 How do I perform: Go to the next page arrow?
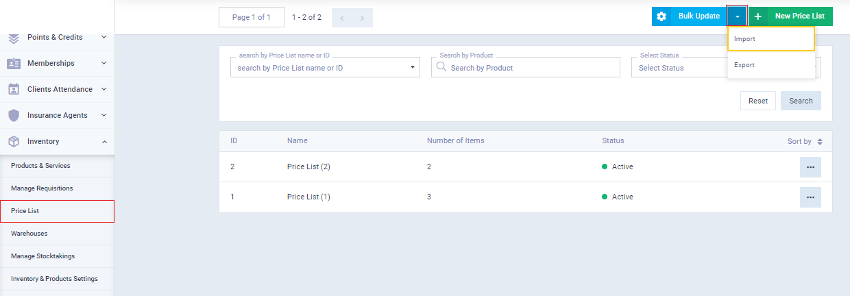click(363, 18)
